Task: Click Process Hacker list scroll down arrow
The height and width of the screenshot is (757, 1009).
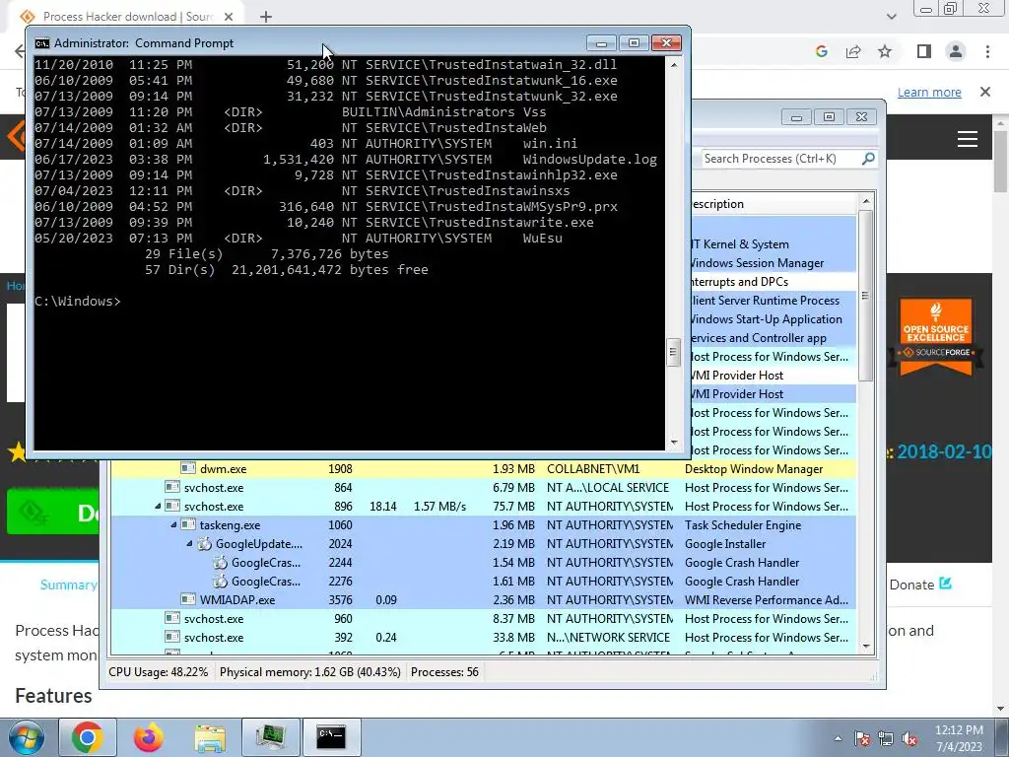Action: (866, 647)
